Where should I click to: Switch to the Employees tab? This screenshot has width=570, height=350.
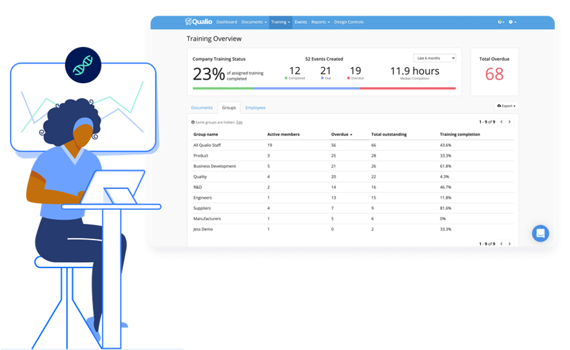pos(255,108)
